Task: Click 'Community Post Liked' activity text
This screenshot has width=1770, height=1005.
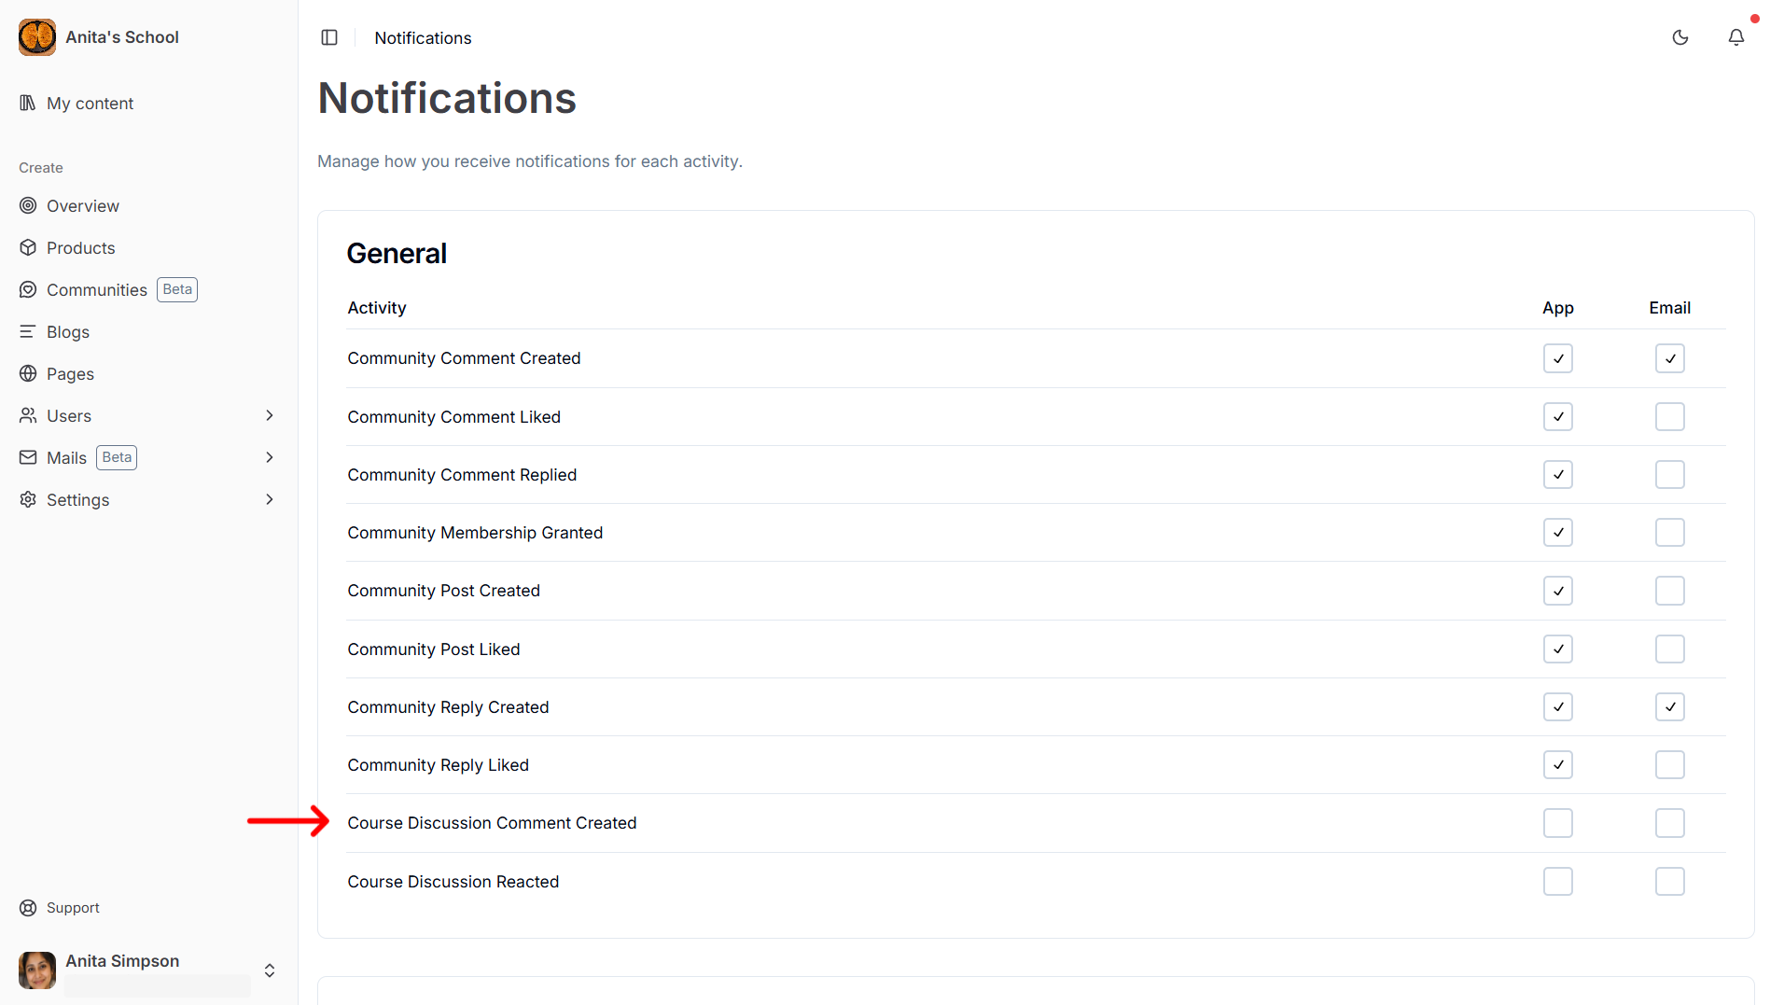Action: (x=434, y=649)
